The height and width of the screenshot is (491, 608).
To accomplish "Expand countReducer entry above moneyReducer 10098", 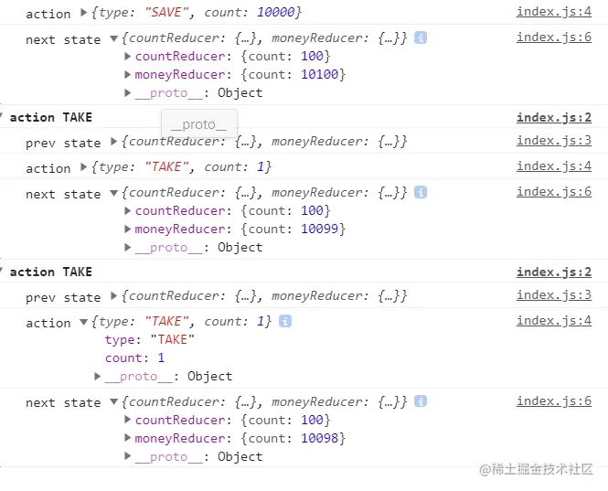I will pyautogui.click(x=128, y=420).
